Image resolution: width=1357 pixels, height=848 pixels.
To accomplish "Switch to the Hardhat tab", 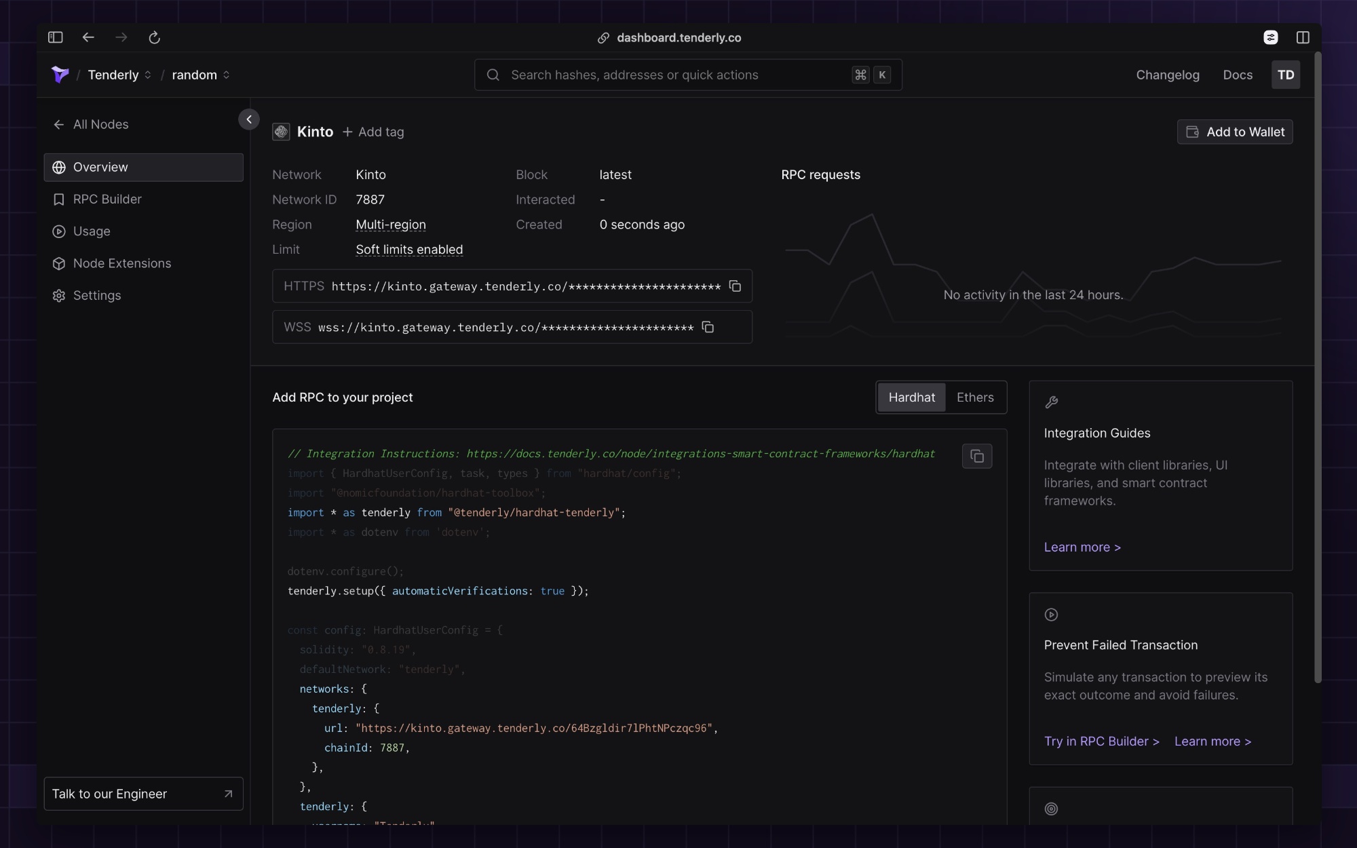I will pyautogui.click(x=911, y=397).
